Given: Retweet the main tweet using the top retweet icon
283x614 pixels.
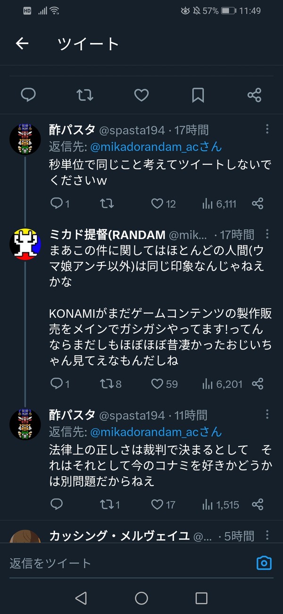Looking at the screenshot, I should pos(85,95).
